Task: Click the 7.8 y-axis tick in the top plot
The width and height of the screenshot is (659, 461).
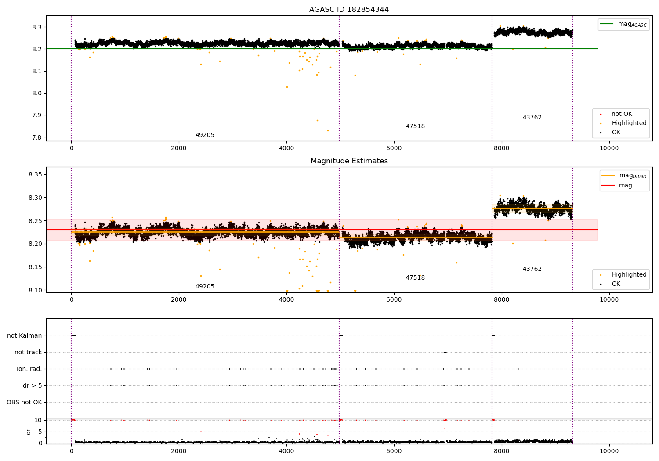Action: point(37,137)
